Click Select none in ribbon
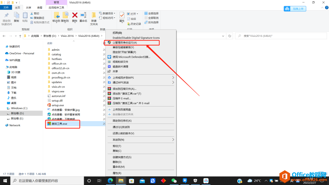Viewport: 329px width, 185px height. tap(151, 18)
